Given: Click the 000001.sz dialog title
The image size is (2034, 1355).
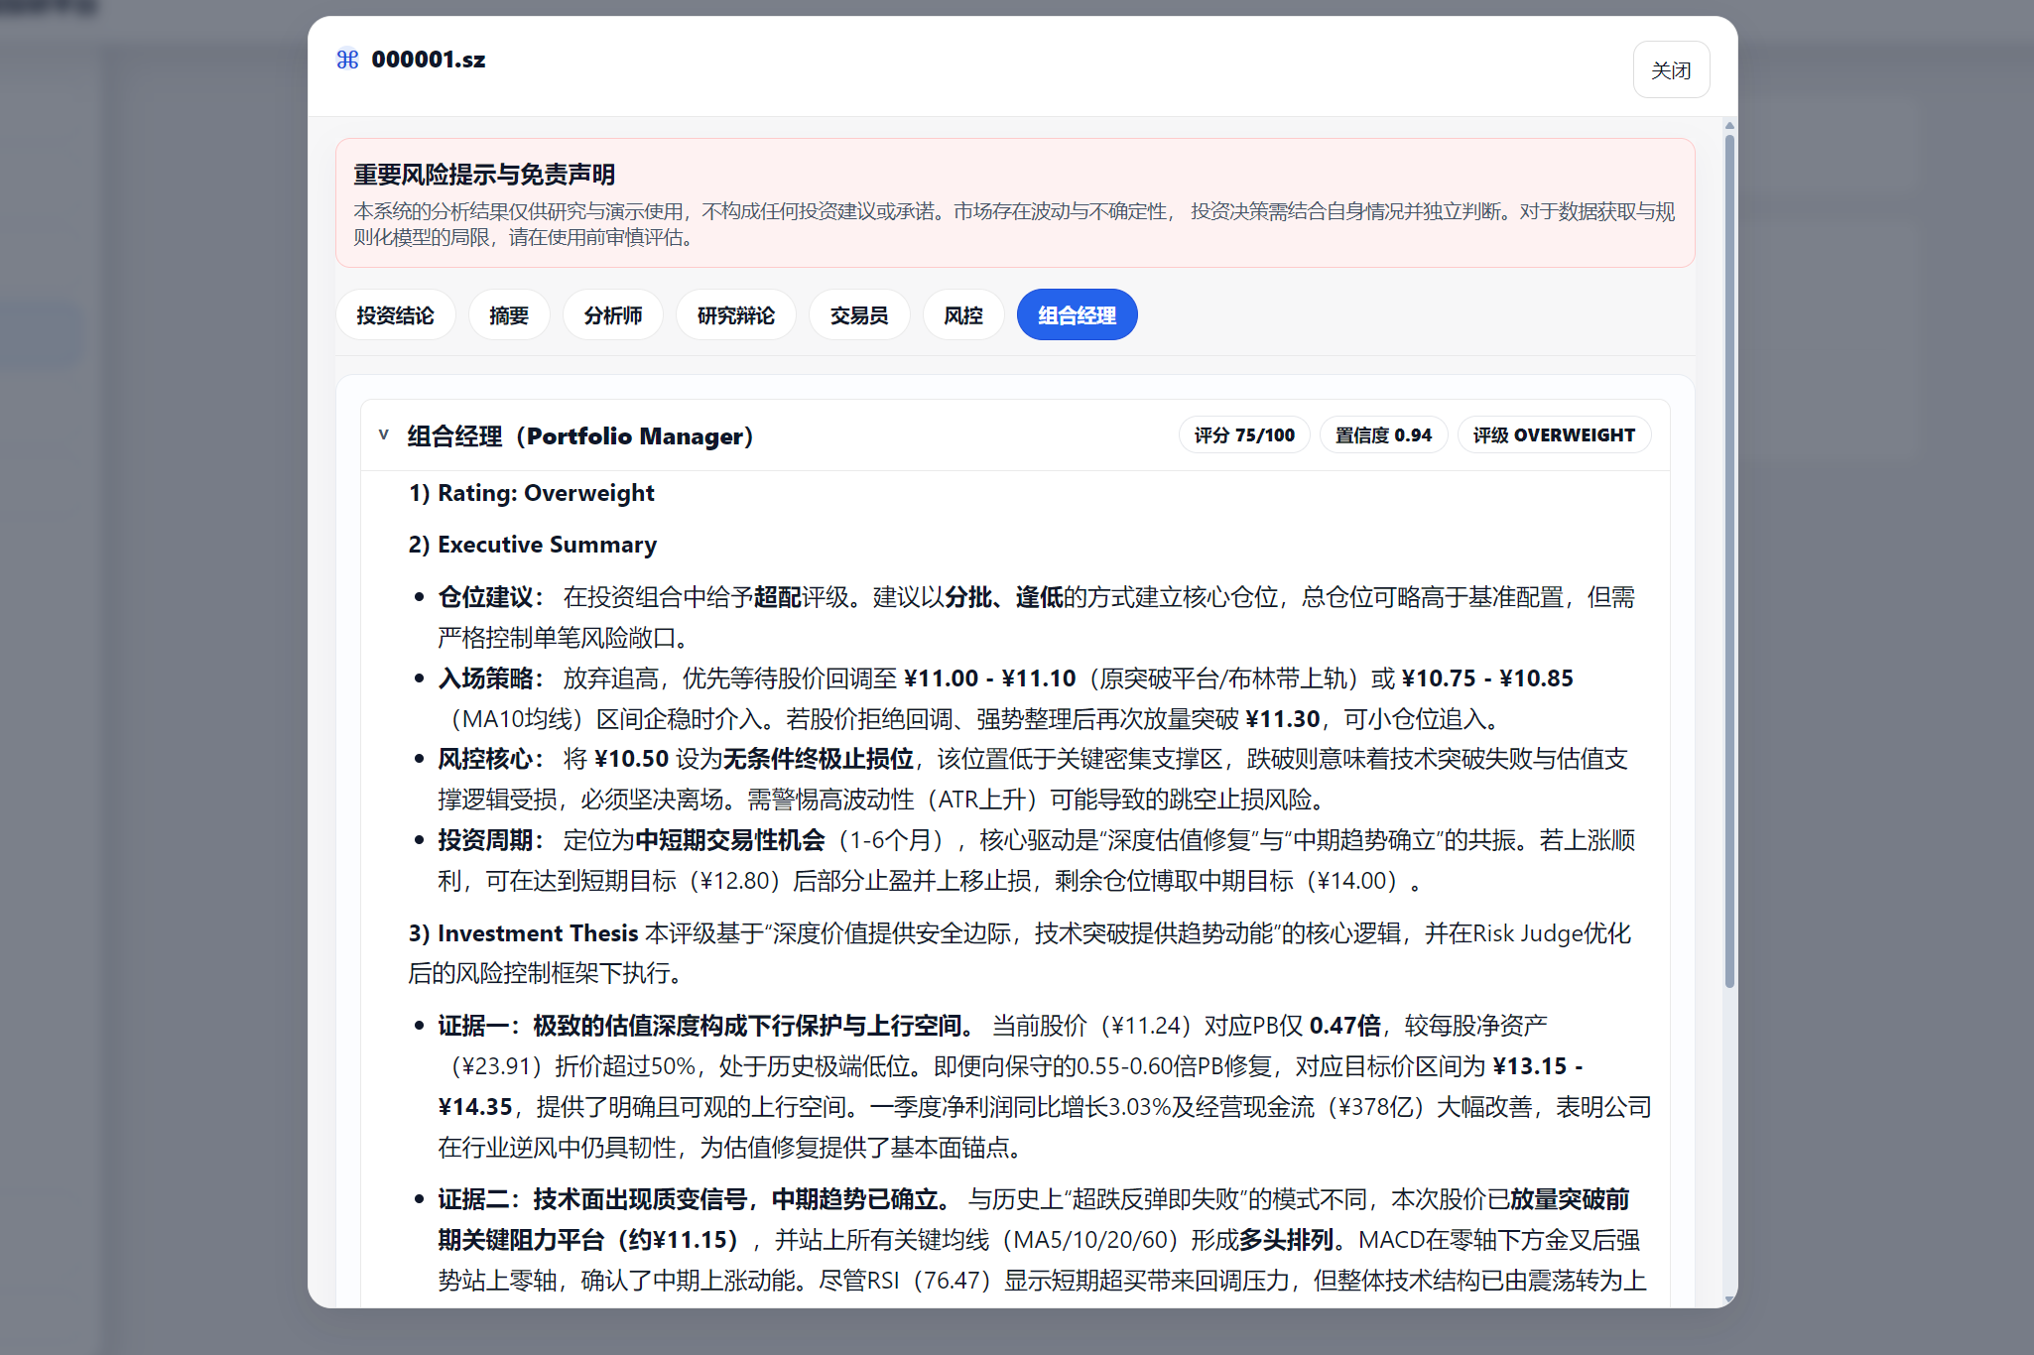Looking at the screenshot, I should click(x=429, y=60).
